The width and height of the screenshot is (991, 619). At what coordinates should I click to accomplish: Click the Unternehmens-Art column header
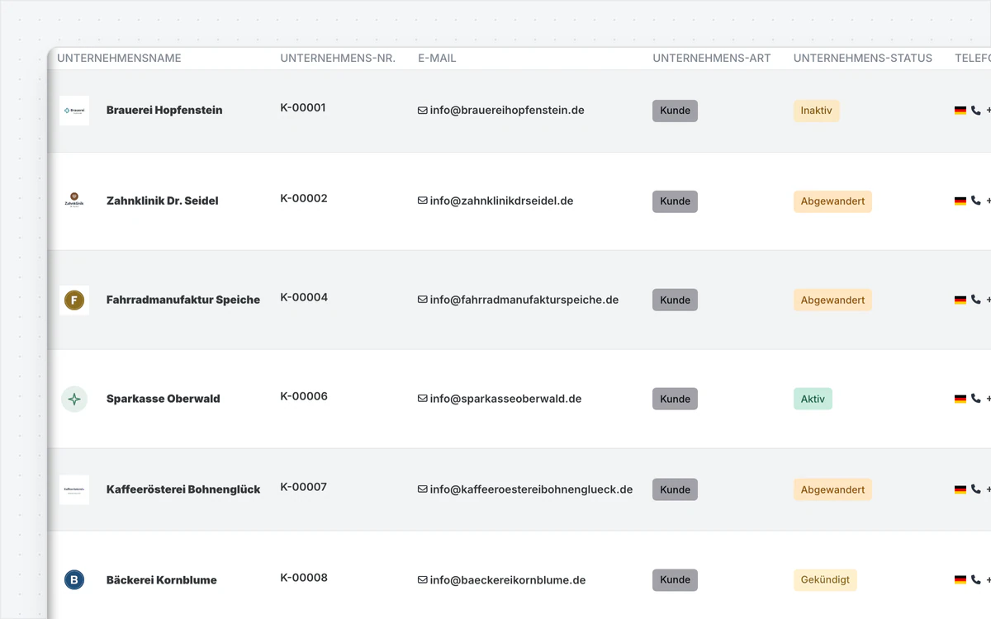(712, 59)
